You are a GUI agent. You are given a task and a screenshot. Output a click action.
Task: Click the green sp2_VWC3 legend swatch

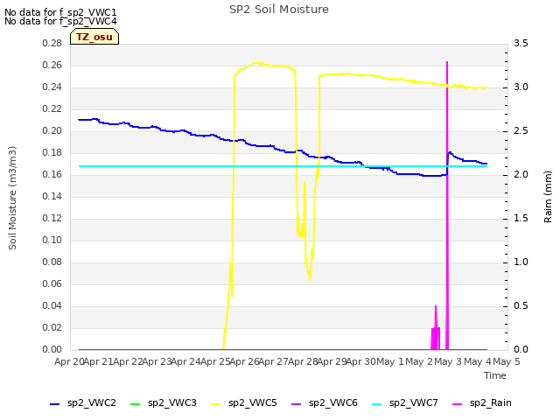click(136, 404)
